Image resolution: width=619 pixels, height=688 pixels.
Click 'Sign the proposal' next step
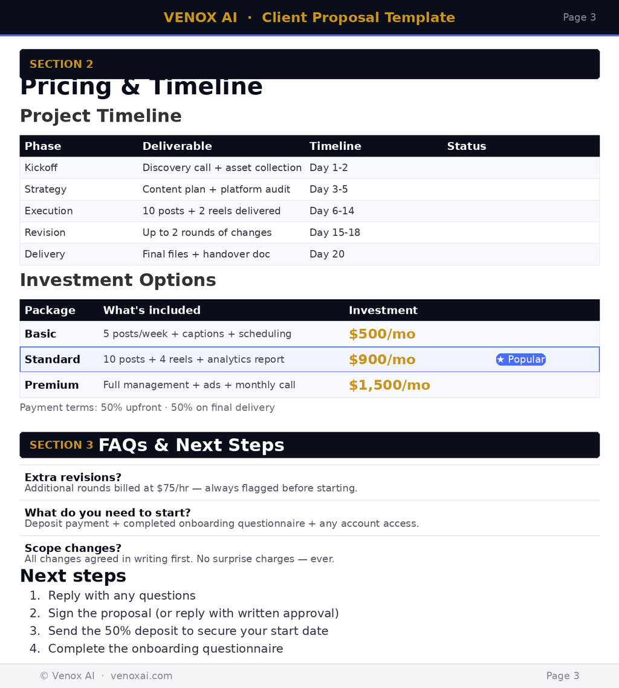pyautogui.click(x=193, y=613)
